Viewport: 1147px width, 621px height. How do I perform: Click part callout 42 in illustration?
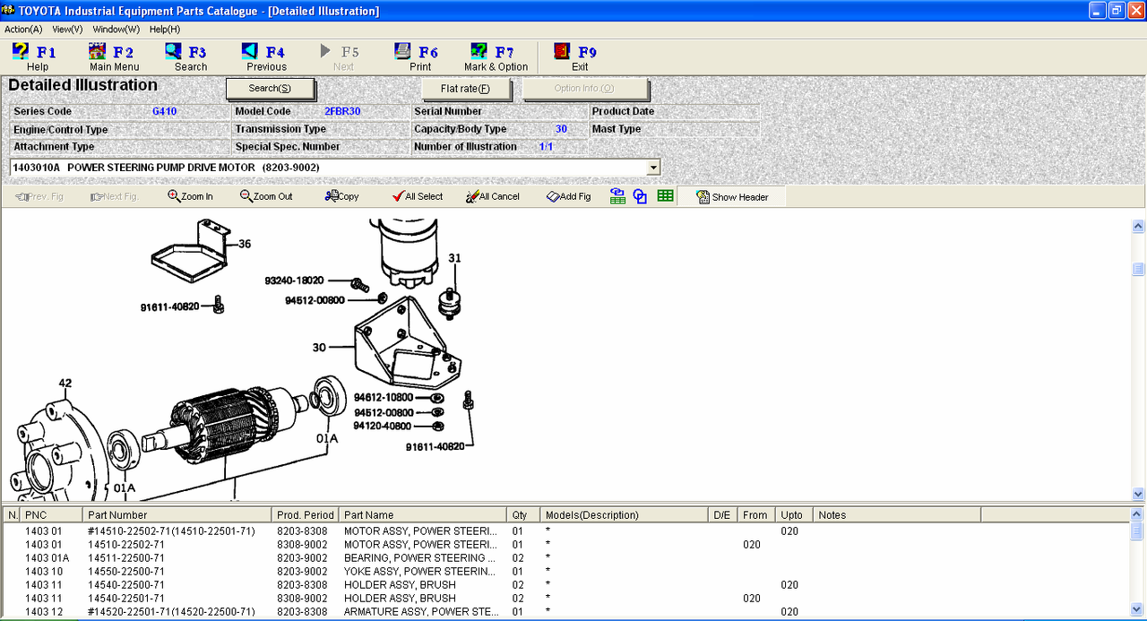(65, 384)
